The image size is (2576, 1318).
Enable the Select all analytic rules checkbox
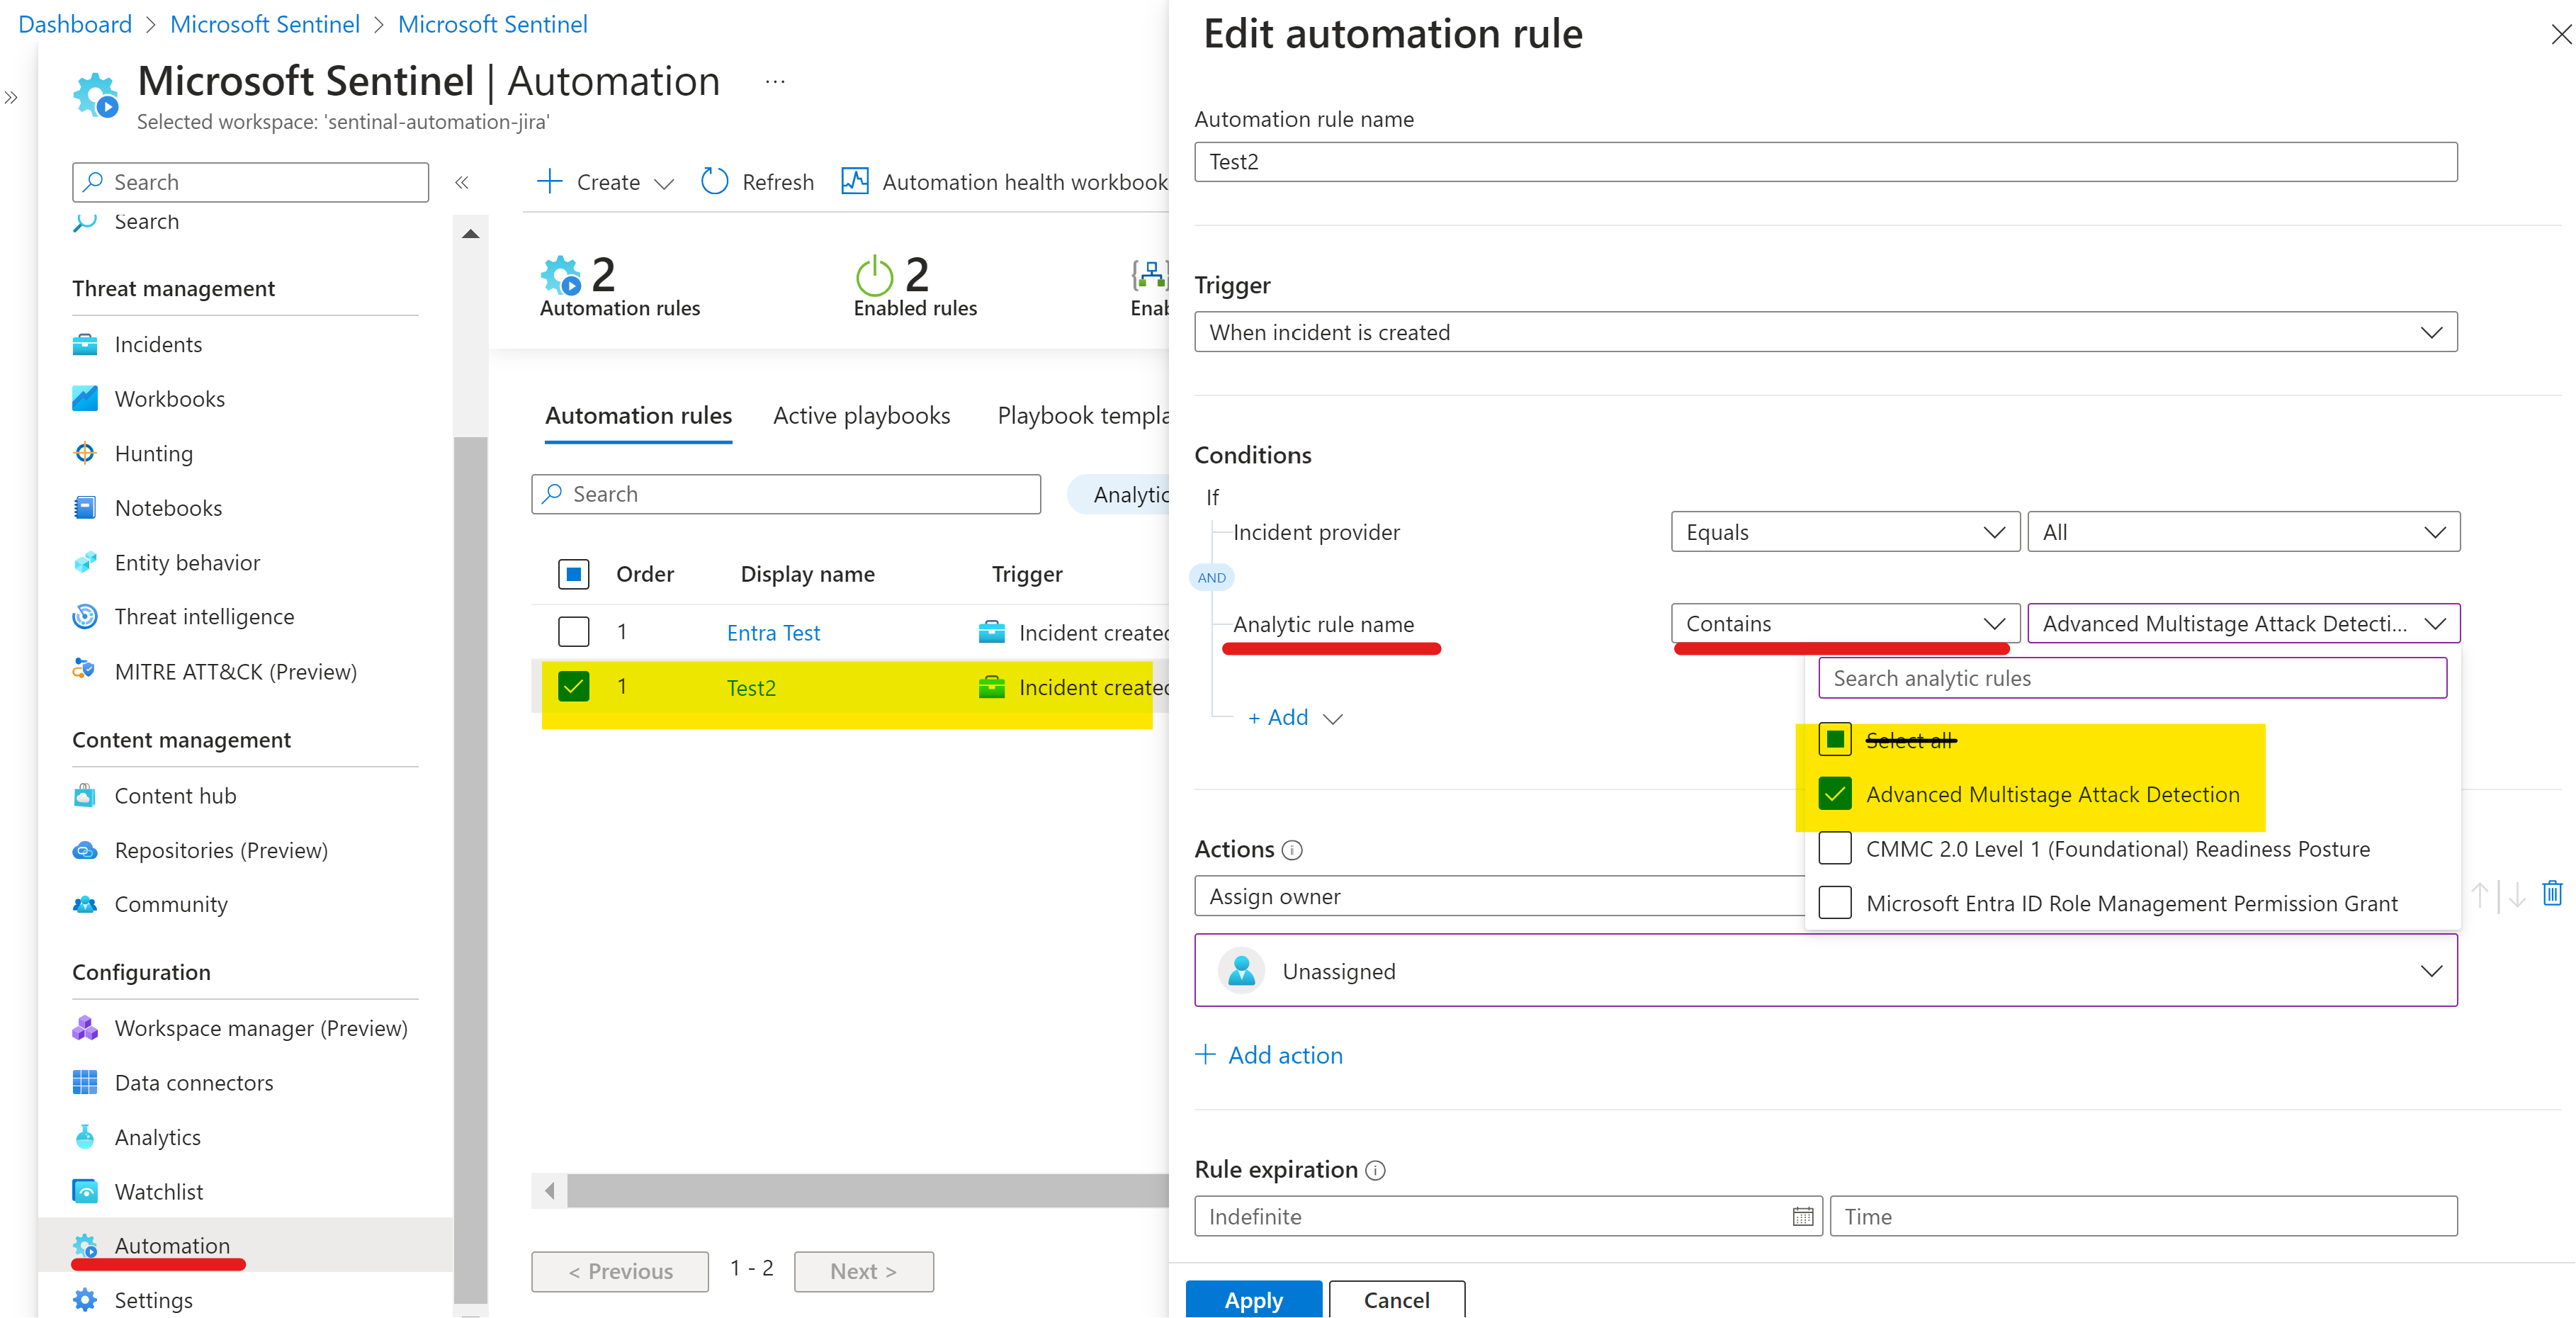1834,739
